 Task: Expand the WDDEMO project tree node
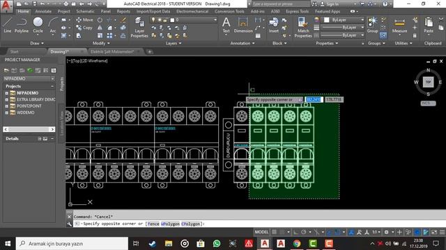[x=6, y=112]
